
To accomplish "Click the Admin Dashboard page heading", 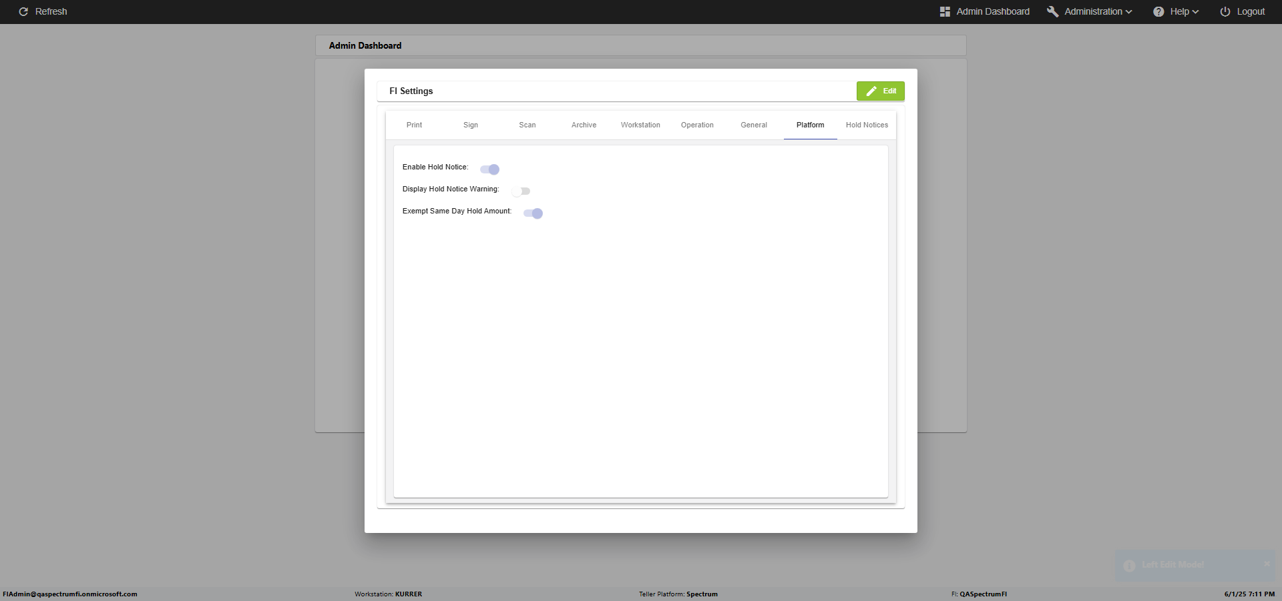I will tap(365, 46).
